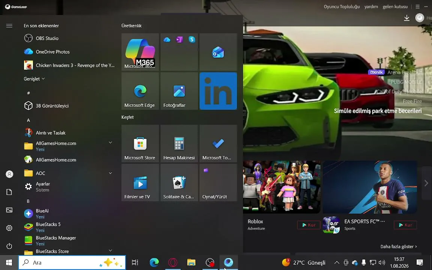The width and height of the screenshot is (432, 270).
Task: Click the Ara taskbar search box
Action: point(72,262)
